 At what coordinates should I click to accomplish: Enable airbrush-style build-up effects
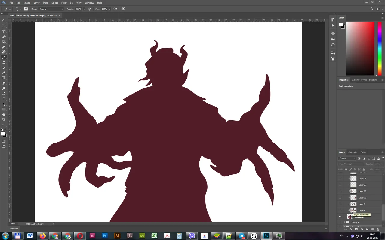pos(115,9)
